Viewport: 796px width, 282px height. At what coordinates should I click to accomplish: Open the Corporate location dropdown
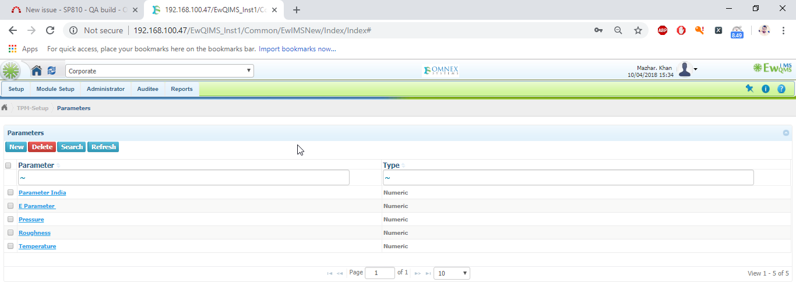pos(160,71)
